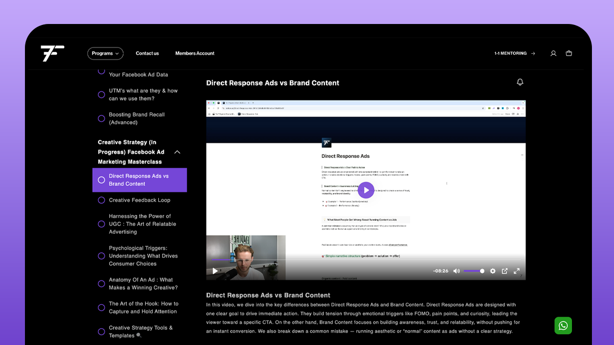The width and height of the screenshot is (614, 345).
Task: Open the Boosting Brand Recall (Advanced) lesson
Action: click(x=137, y=119)
